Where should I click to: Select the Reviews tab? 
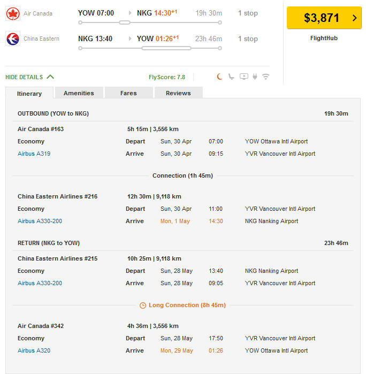(x=178, y=93)
